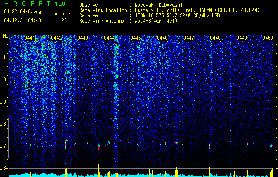Select the antenna value A504HB(yagi 4el)
The height and width of the screenshot is (177, 278).
(x=156, y=21)
